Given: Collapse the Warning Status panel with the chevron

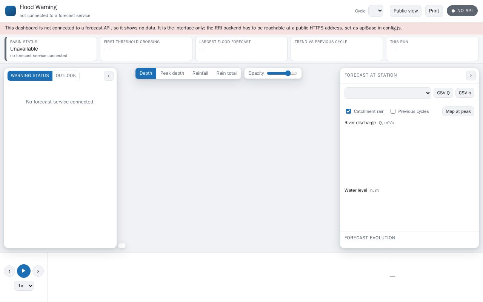Looking at the screenshot, I should point(108,76).
